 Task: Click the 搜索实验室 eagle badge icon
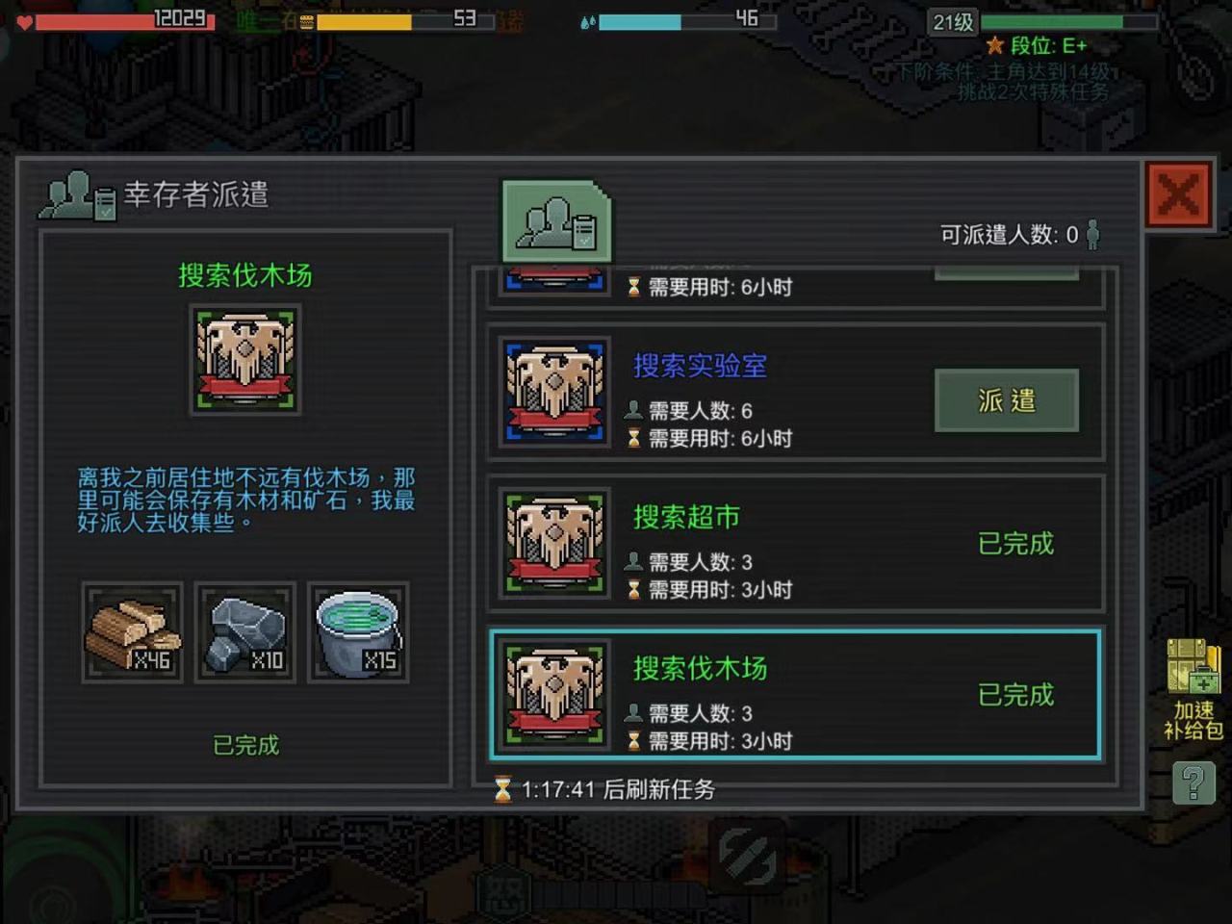554,392
